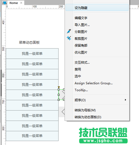Select the first 我是一级菜单 box

[x=32, y=54]
